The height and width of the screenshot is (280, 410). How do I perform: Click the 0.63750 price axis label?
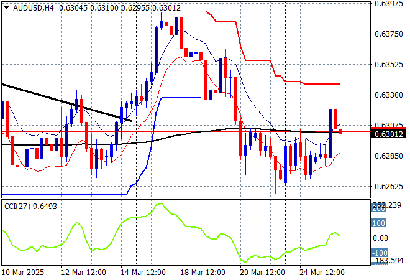pos(389,34)
